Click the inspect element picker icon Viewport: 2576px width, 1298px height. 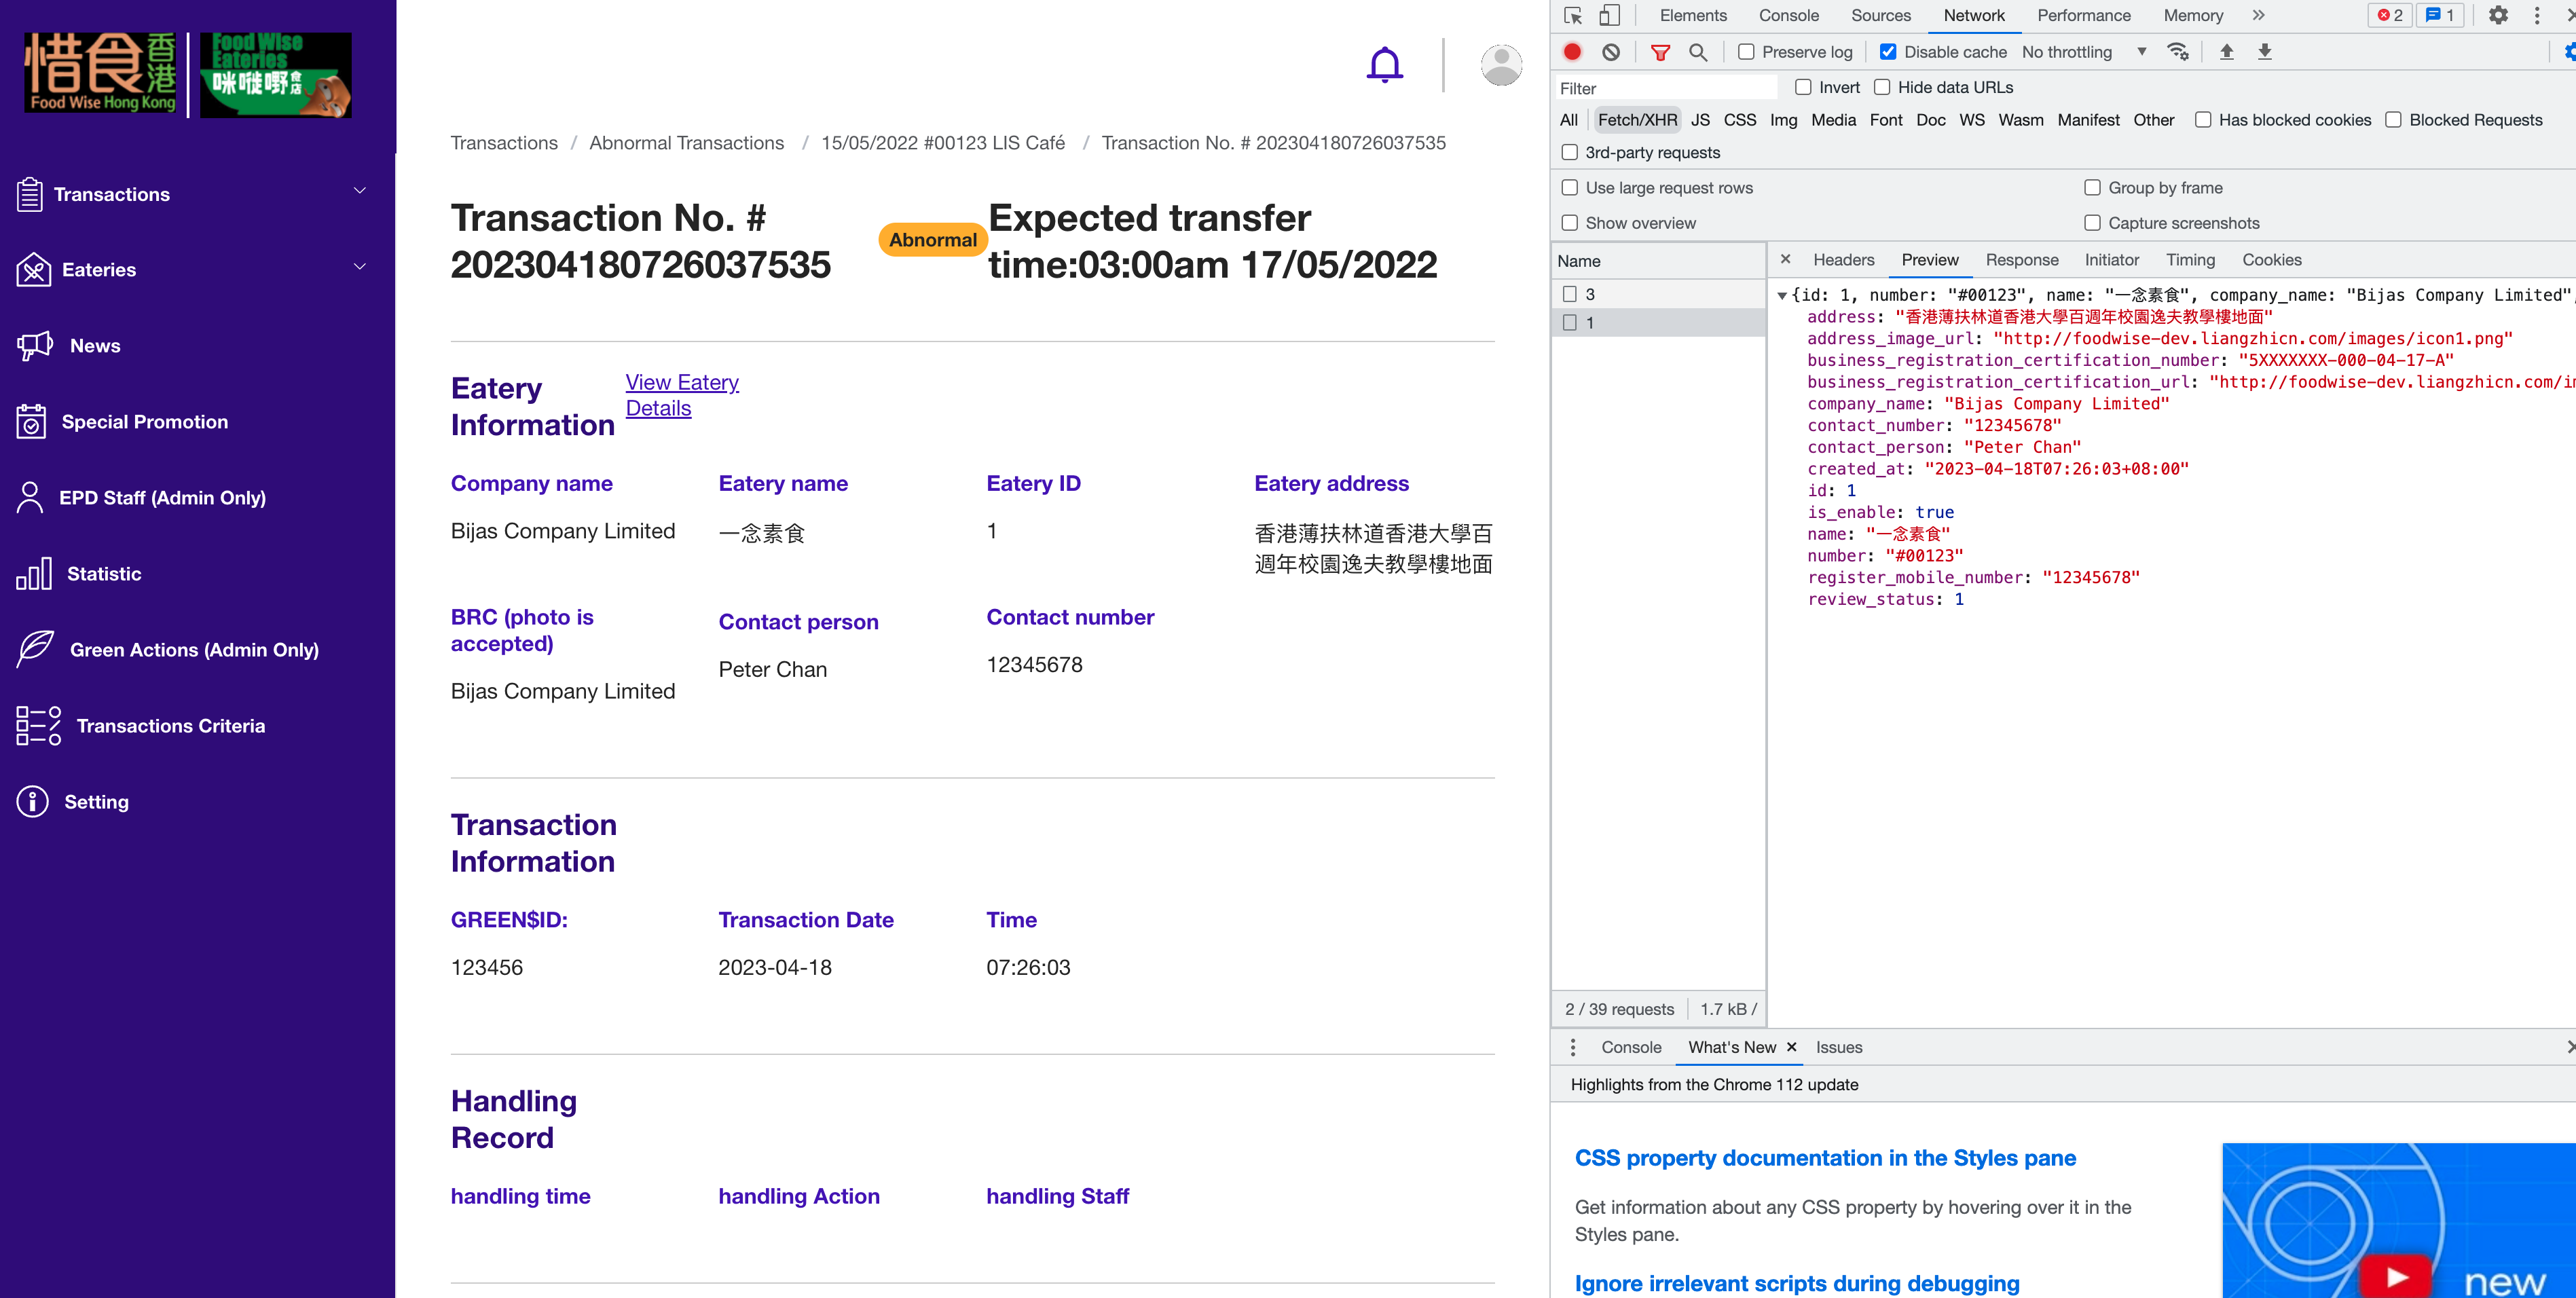[1573, 15]
